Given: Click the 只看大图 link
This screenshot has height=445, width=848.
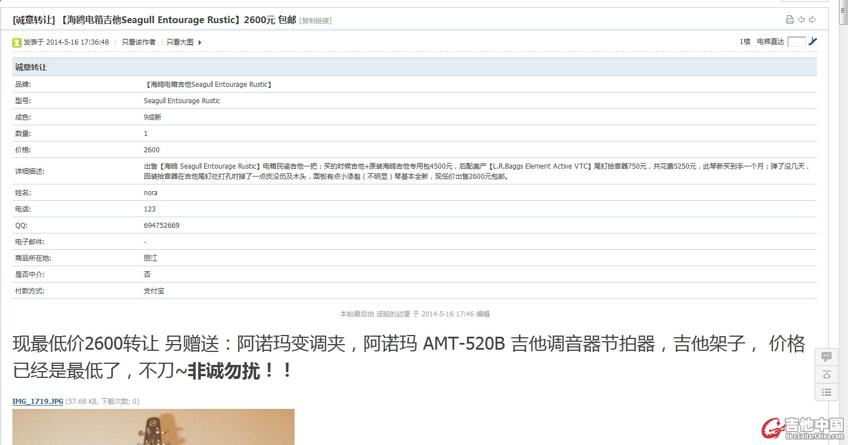Looking at the screenshot, I should click(180, 42).
